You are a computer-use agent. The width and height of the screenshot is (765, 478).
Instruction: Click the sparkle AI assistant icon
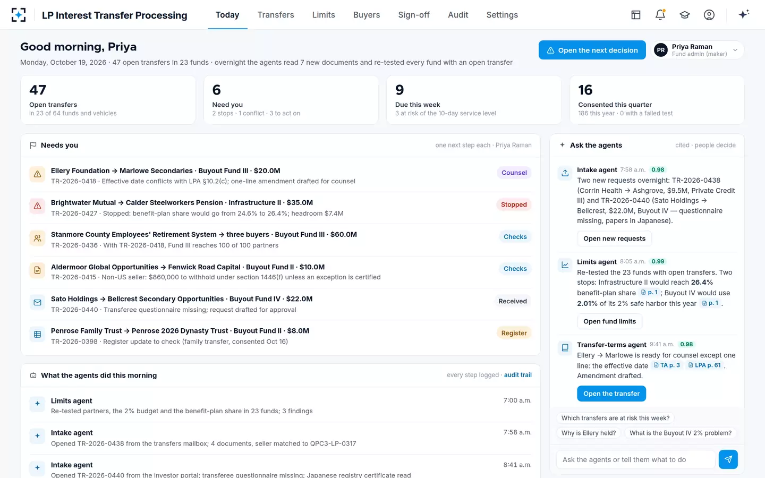point(744,14)
